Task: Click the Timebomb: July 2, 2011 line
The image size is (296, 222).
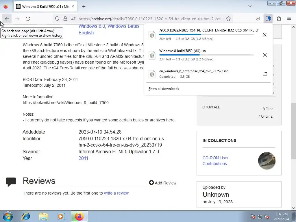Action: tap(44, 85)
